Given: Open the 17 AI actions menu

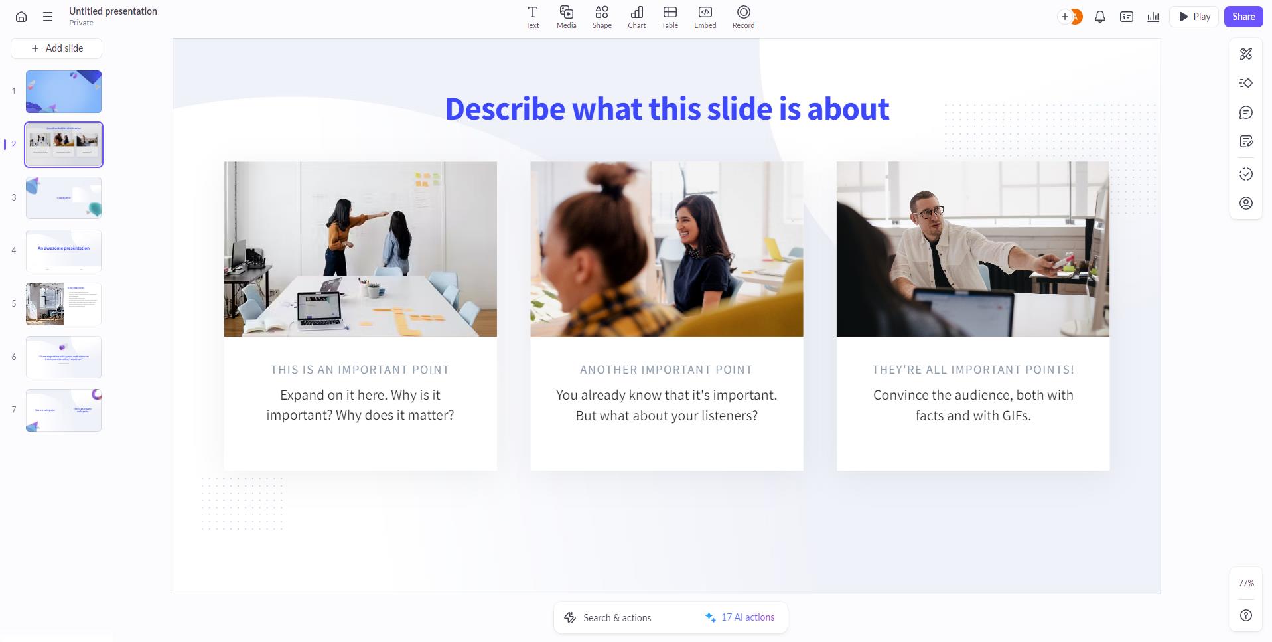Looking at the screenshot, I should [x=740, y=617].
